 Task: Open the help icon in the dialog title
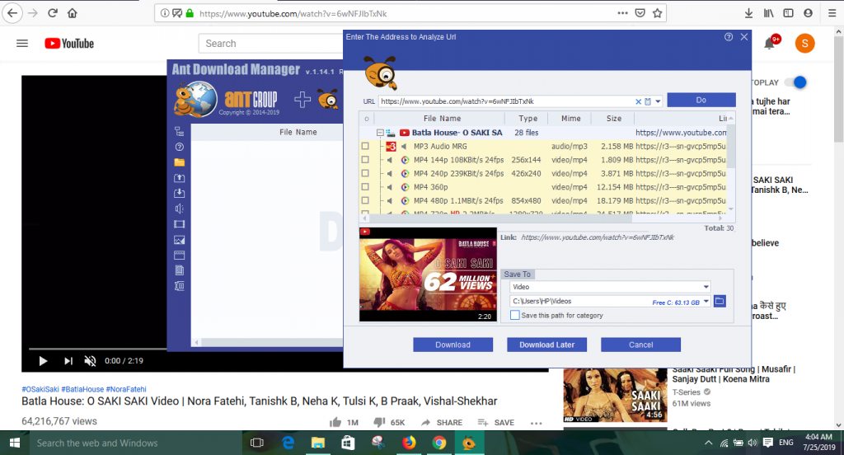[729, 37]
